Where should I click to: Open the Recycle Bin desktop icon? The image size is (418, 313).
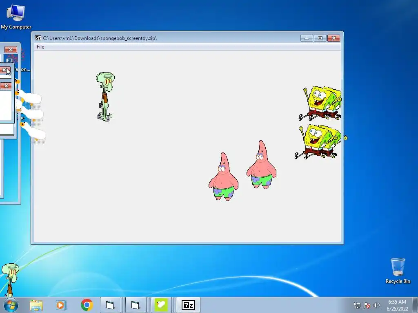398,271
